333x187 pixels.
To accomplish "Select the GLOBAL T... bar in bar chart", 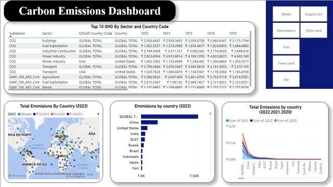I will pyautogui.click(x=170, y=116).
